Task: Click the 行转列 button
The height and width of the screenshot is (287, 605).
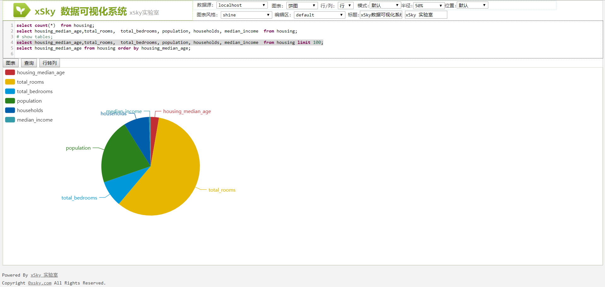Action: pyautogui.click(x=50, y=63)
